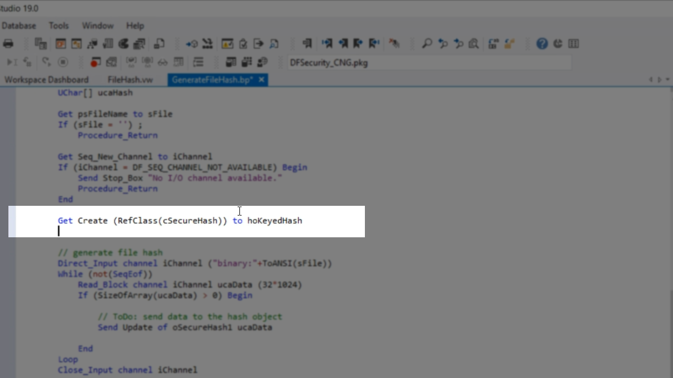Click the DFSecurity_CNG.pkg file field

(x=429, y=62)
